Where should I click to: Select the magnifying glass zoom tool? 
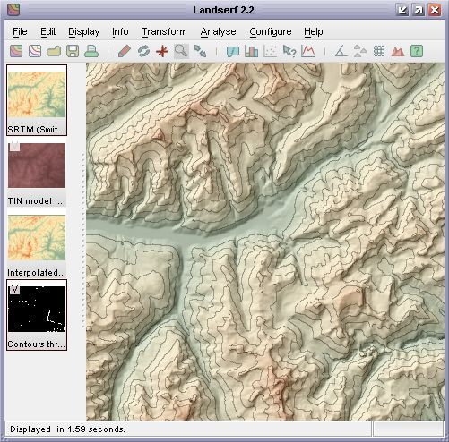[181, 51]
